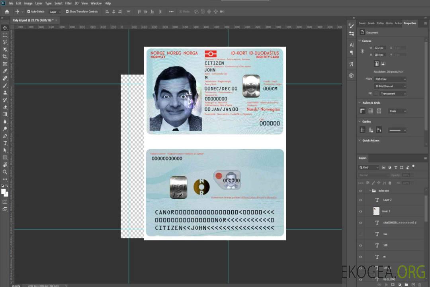Click the foreground color swatch
Image resolution: width=430 pixels, height=287 pixels.
pos(4,192)
